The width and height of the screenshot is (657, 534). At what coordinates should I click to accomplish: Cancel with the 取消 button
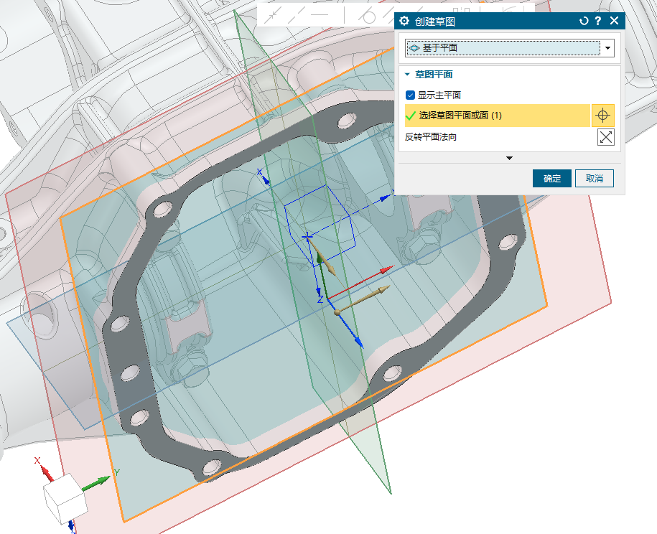[594, 179]
